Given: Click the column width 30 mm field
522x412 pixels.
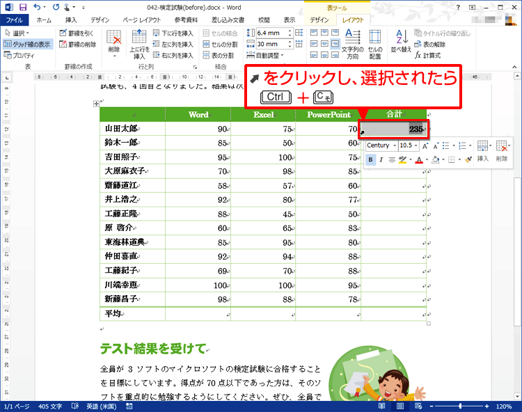Looking at the screenshot, I should pyautogui.click(x=271, y=44).
